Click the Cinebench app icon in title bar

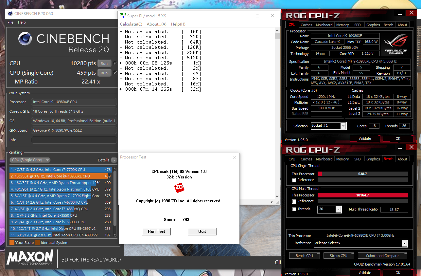pyautogui.click(x=10, y=14)
